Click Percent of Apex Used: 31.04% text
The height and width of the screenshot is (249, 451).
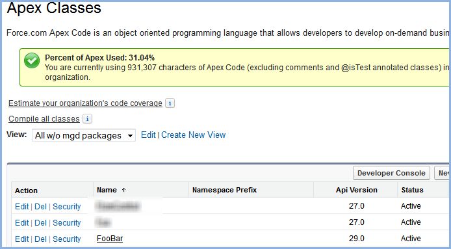tap(100, 58)
